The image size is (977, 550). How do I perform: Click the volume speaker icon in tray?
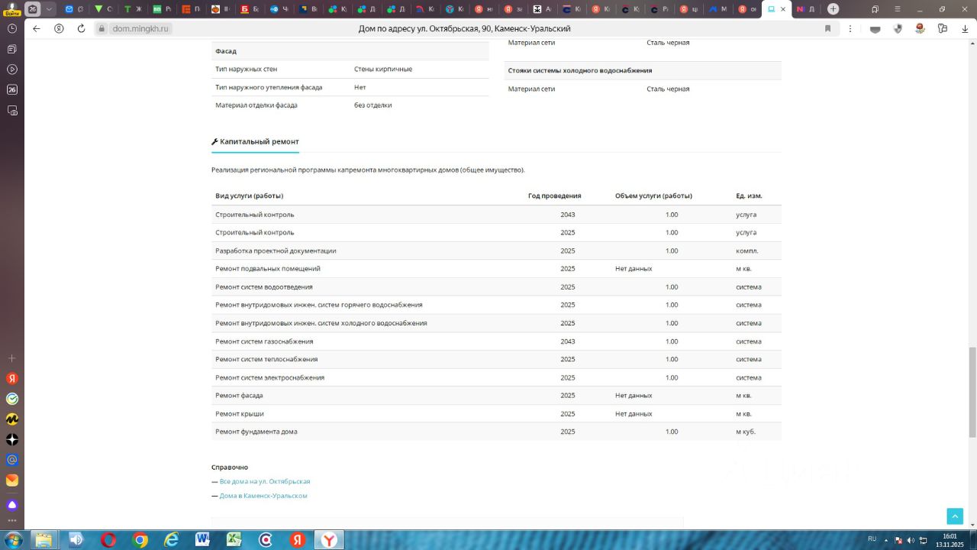click(x=911, y=540)
